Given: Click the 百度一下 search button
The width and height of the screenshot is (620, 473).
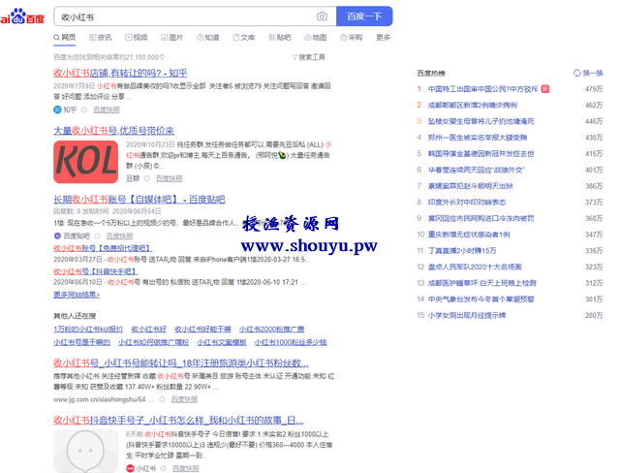Looking at the screenshot, I should (364, 16).
